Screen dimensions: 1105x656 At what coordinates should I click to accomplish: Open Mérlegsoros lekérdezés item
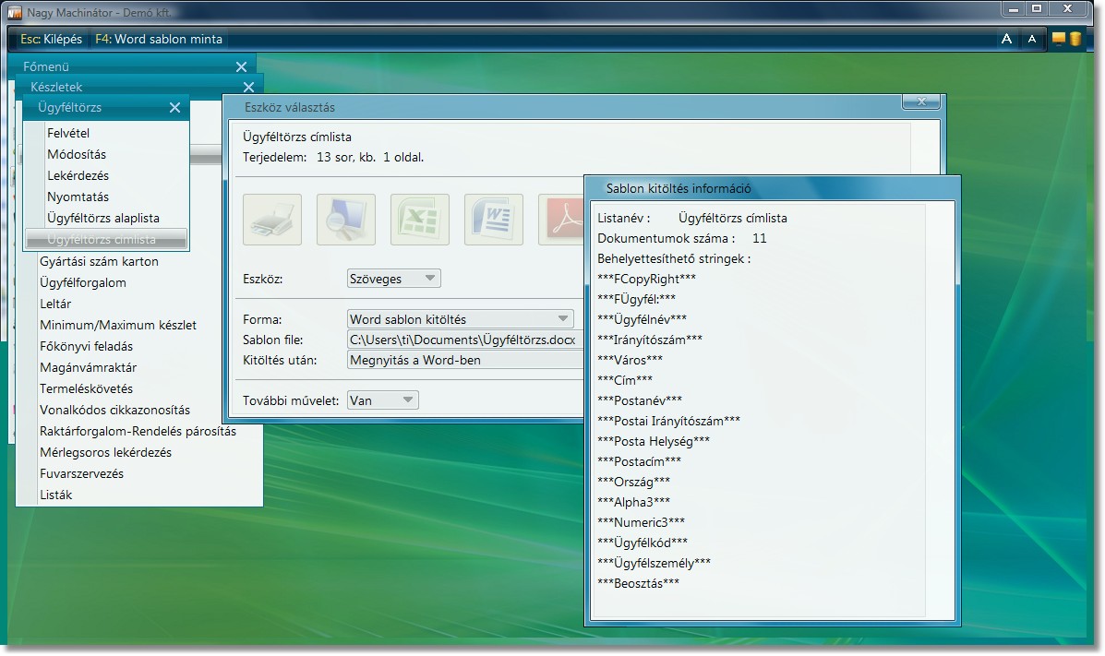(x=106, y=452)
